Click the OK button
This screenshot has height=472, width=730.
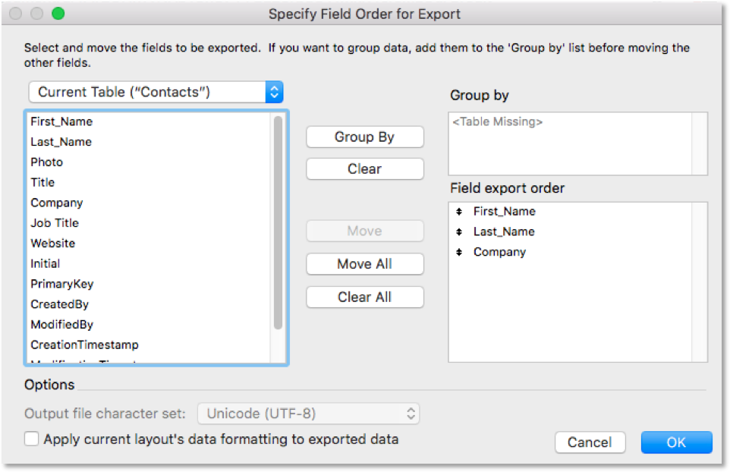pyautogui.click(x=675, y=442)
